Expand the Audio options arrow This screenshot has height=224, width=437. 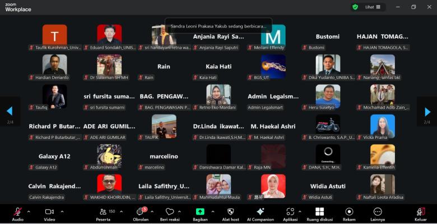(x=29, y=212)
